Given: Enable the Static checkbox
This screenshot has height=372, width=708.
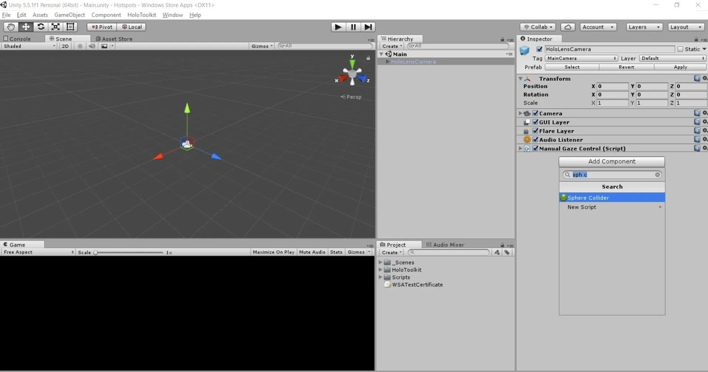Looking at the screenshot, I should [680, 49].
